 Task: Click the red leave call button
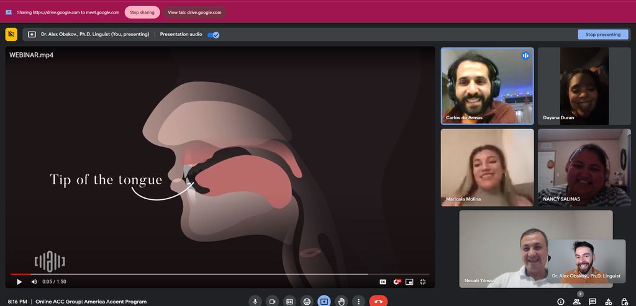[x=378, y=301]
